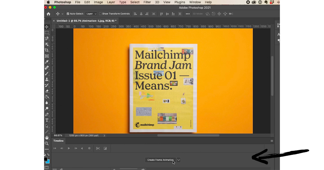Select the Path Selection tool

click(47, 126)
